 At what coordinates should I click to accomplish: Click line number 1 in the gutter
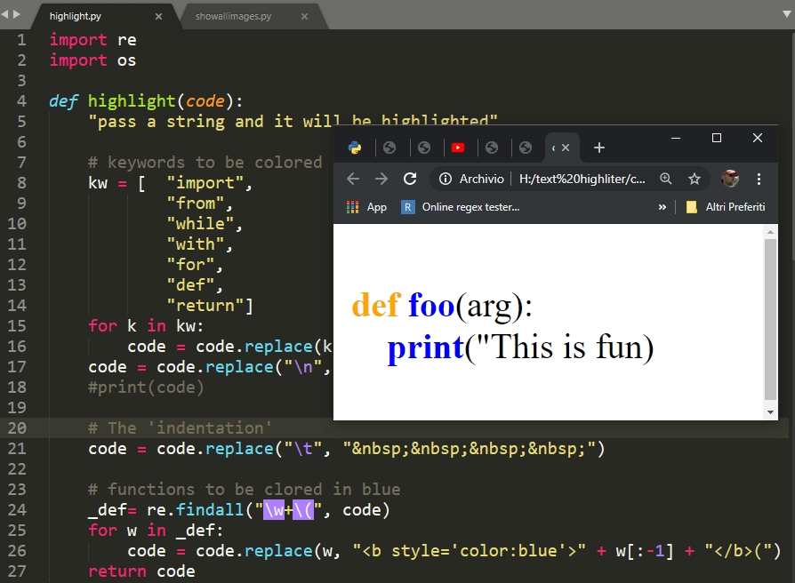click(21, 39)
